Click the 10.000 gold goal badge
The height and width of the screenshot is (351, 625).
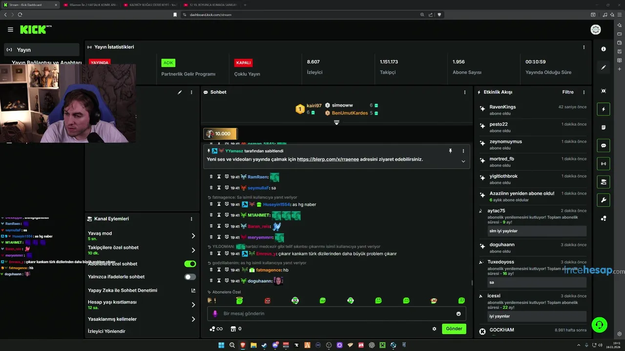(220, 134)
